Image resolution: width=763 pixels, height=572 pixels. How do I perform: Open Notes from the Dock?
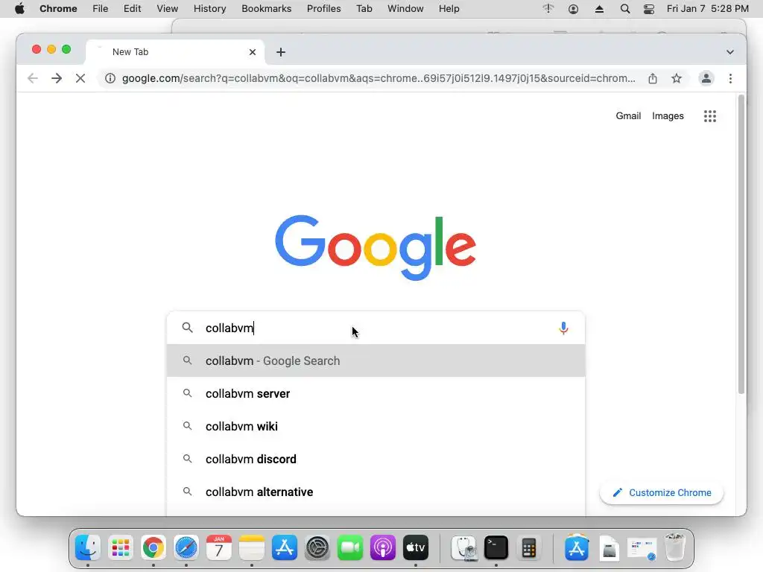(252, 547)
